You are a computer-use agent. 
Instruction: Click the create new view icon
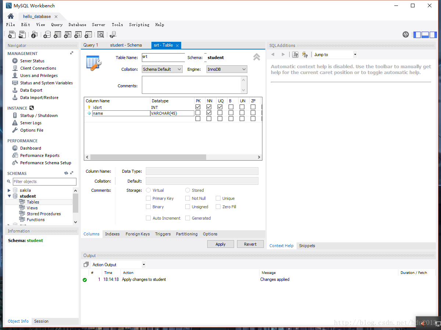tap(68, 34)
